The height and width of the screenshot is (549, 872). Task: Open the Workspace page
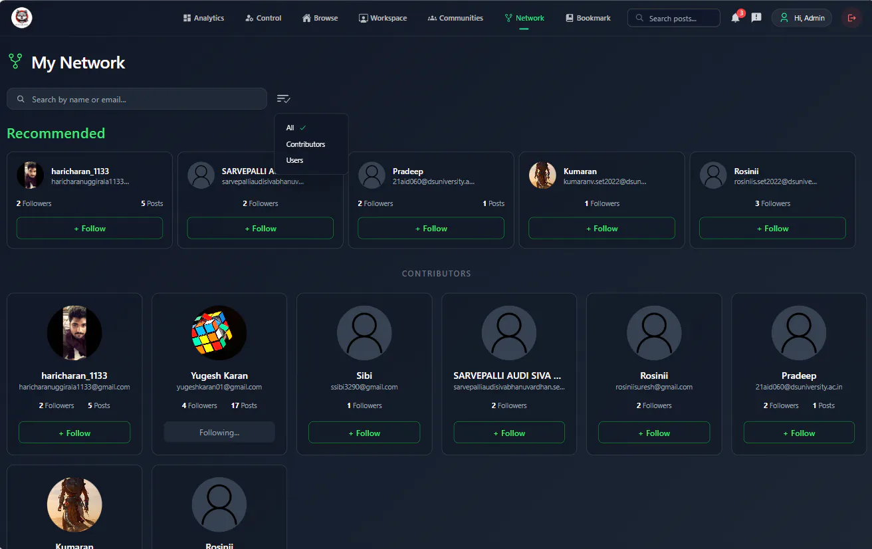(x=383, y=18)
